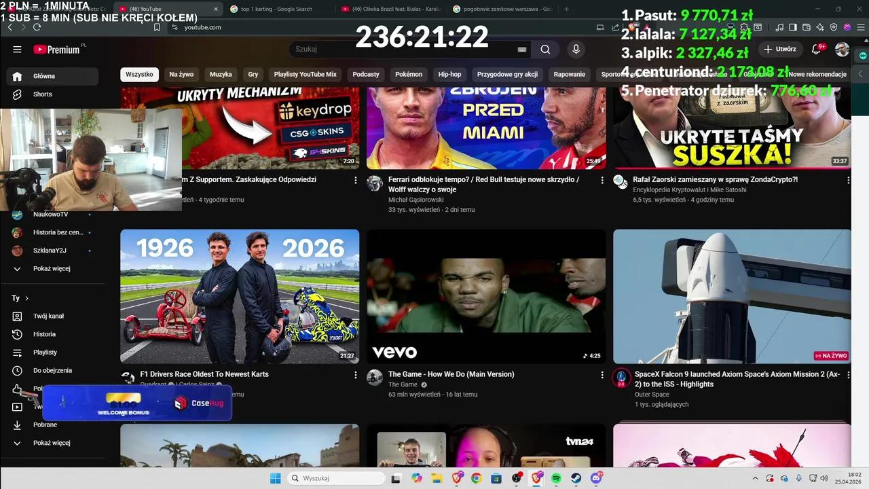
Task: Select Playlisty YouTube Mix chip
Action: (306, 74)
